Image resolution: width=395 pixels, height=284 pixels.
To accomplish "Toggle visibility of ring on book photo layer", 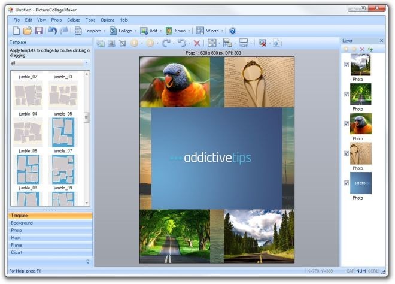I will (347, 153).
